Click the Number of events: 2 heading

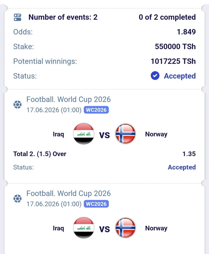click(x=63, y=17)
